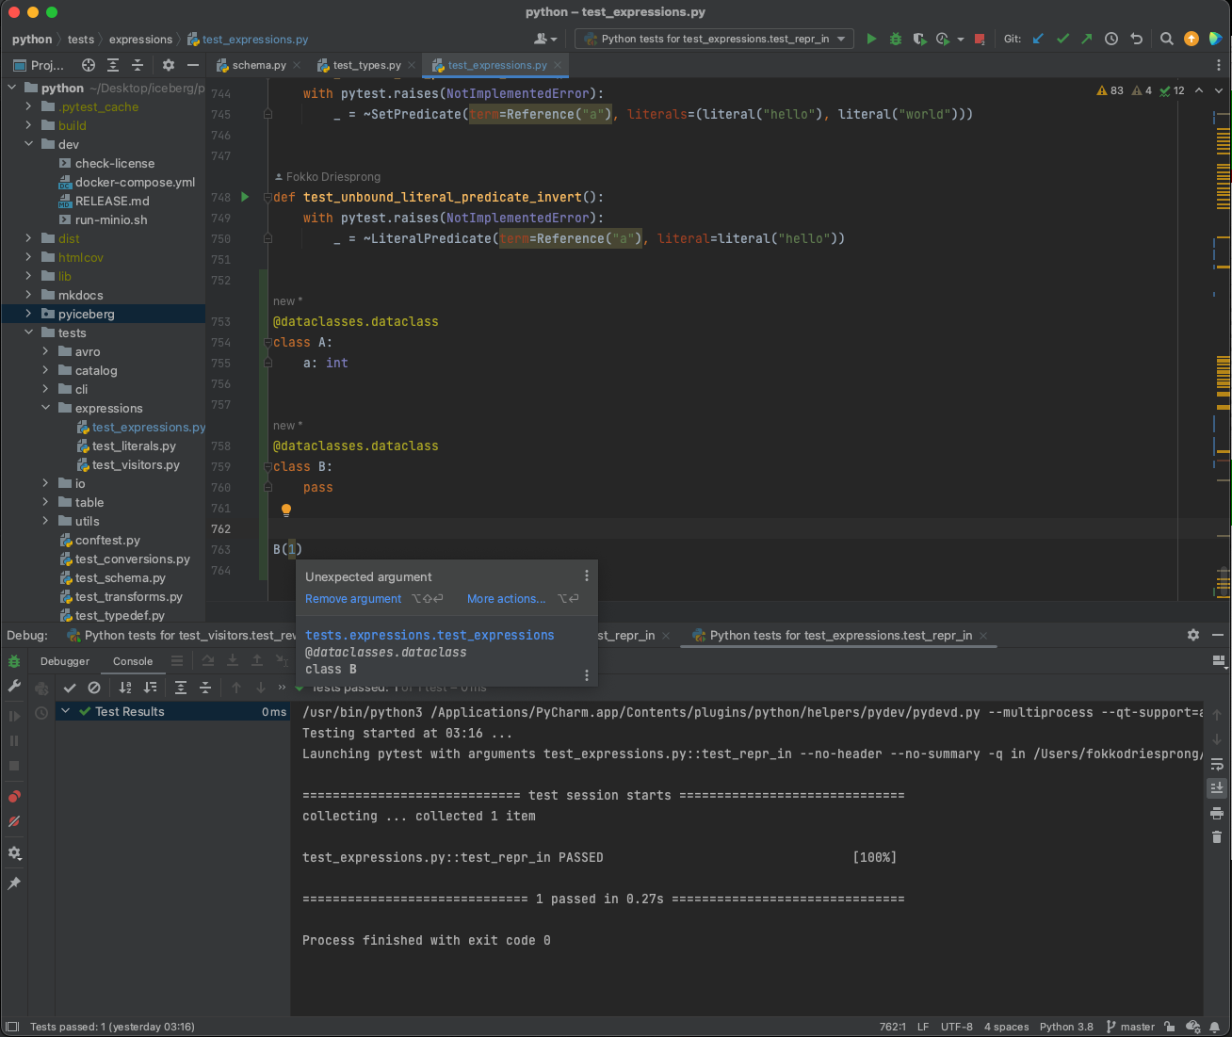Collapse all in the Project panel toolbar

138,65
